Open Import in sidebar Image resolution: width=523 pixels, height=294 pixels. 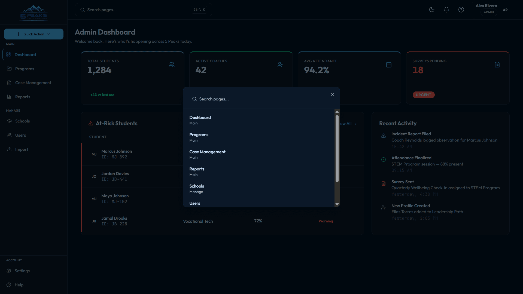pos(34,149)
